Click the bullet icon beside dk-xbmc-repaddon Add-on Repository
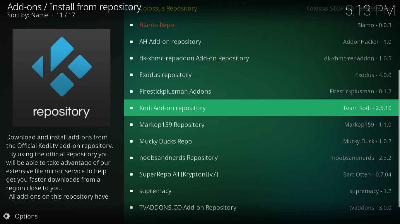Viewport: 400px width, 224px height. tap(131, 58)
